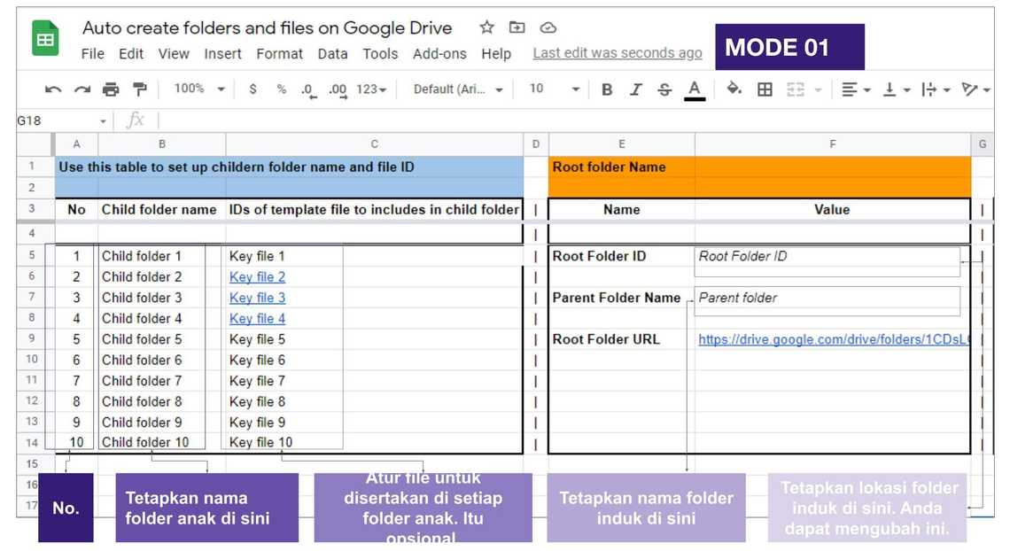This screenshot has height=551, width=1010.
Task: Open the Root Folder URL drive link
Action: (833, 339)
